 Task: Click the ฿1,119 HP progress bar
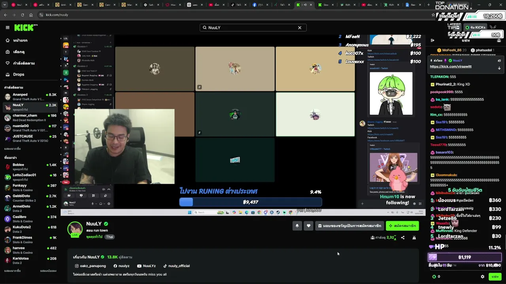(464, 257)
